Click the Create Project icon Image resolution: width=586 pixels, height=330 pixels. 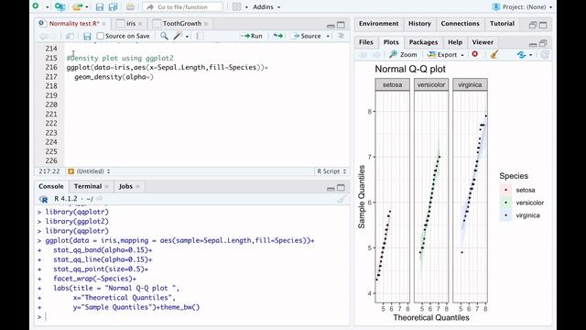[x=60, y=6]
